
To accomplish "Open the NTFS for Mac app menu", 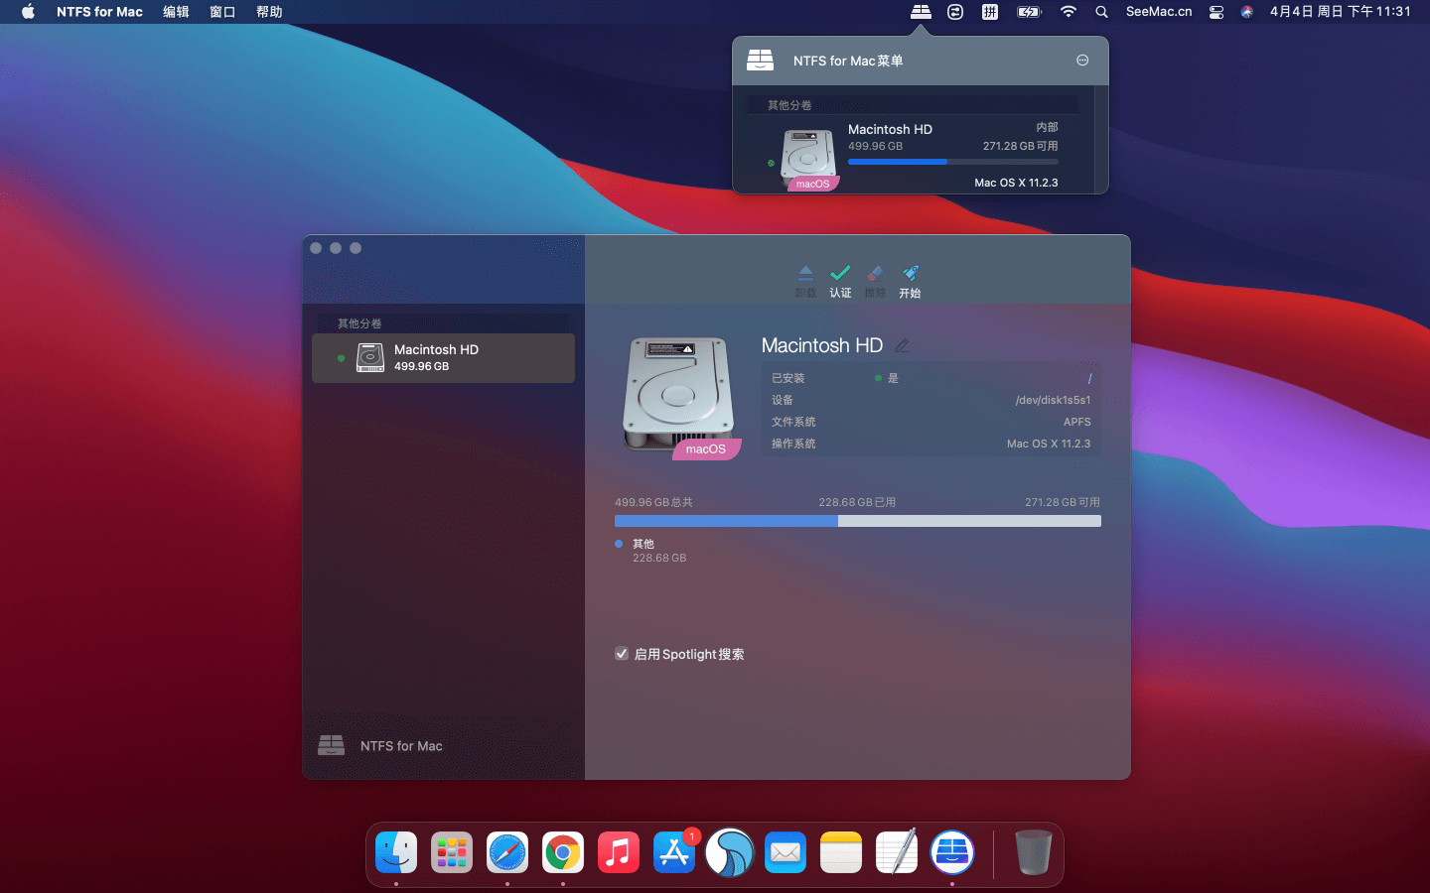I will [x=99, y=12].
